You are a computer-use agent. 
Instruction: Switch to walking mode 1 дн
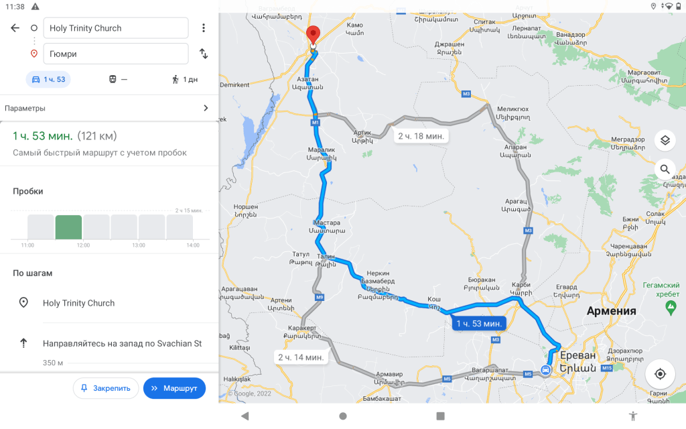pos(185,79)
